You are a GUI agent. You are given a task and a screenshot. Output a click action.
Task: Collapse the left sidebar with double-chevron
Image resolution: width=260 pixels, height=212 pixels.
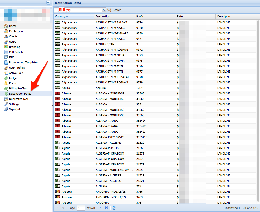48,3
